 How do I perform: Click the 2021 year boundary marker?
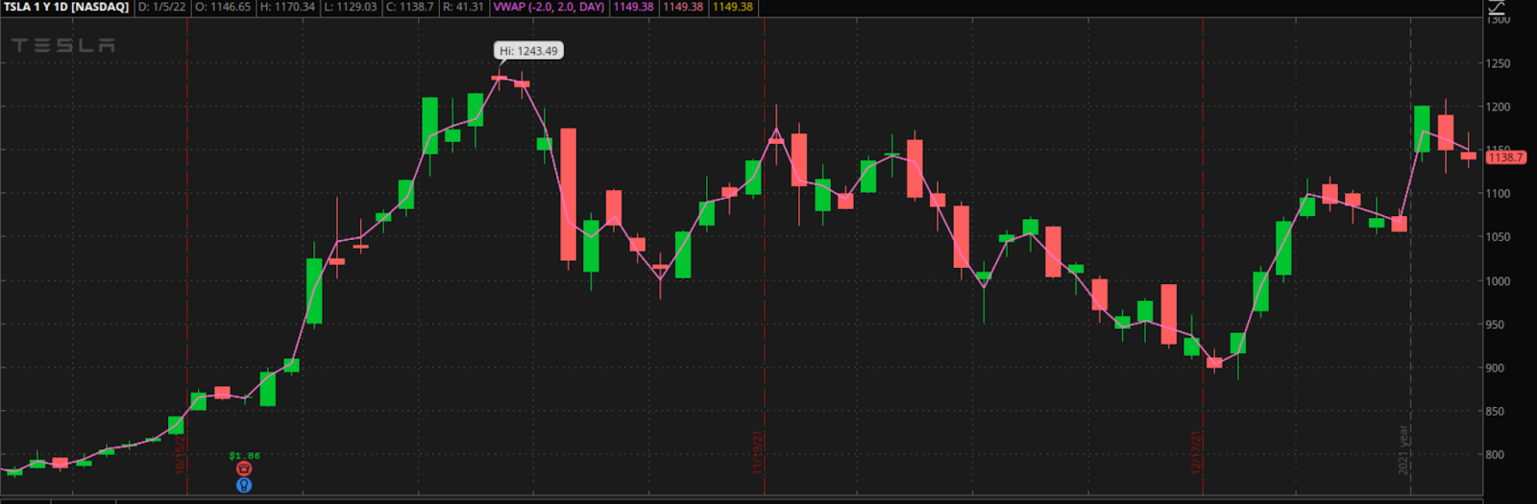tap(1403, 450)
